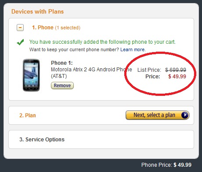Click the red $49.99 sale price
Screen dimensions: 202x172
pyautogui.click(x=177, y=77)
